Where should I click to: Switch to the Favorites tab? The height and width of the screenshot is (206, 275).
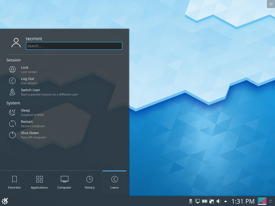(15, 182)
